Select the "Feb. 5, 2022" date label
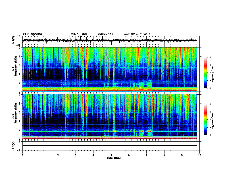 point(79,34)
